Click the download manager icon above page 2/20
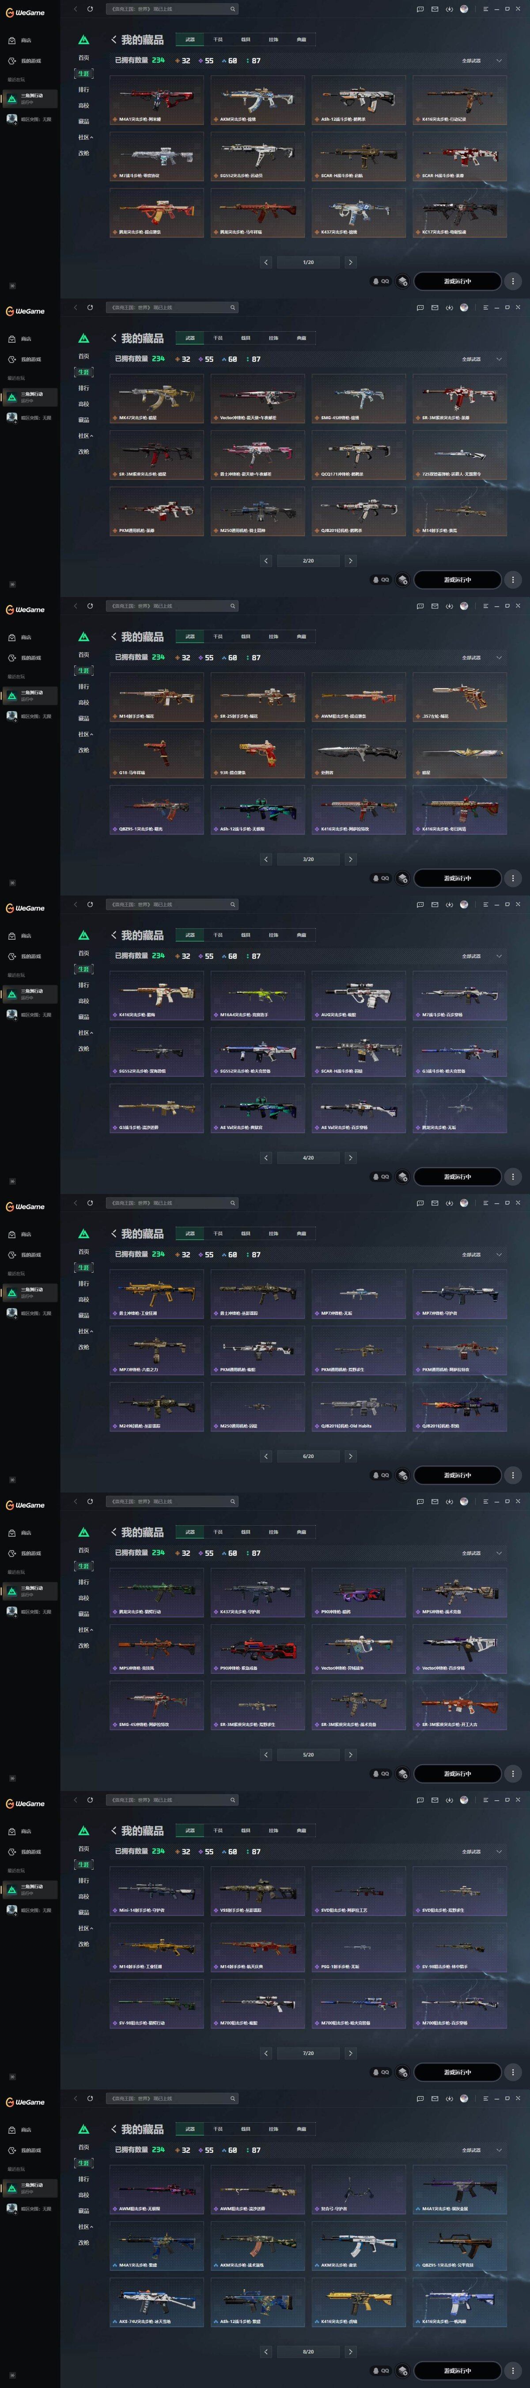Image resolution: width=530 pixels, height=2388 pixels. (x=449, y=308)
